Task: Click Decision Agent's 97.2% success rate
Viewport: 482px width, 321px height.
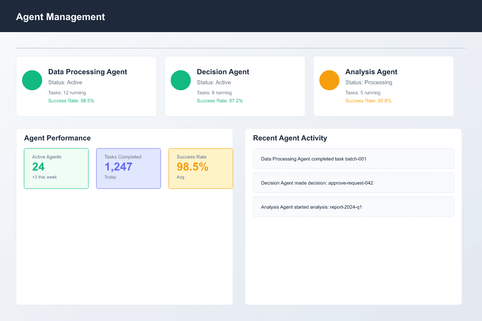Action: coord(219,101)
